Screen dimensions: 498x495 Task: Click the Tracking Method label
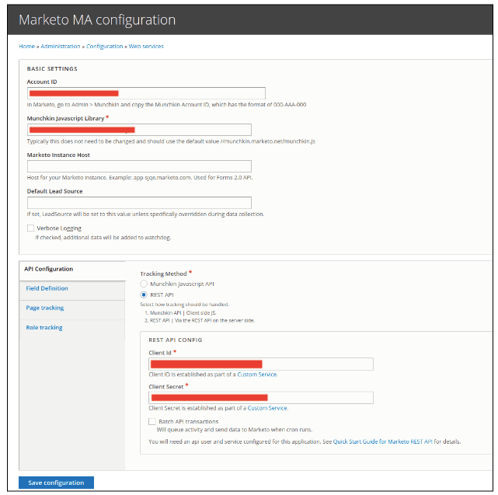164,274
